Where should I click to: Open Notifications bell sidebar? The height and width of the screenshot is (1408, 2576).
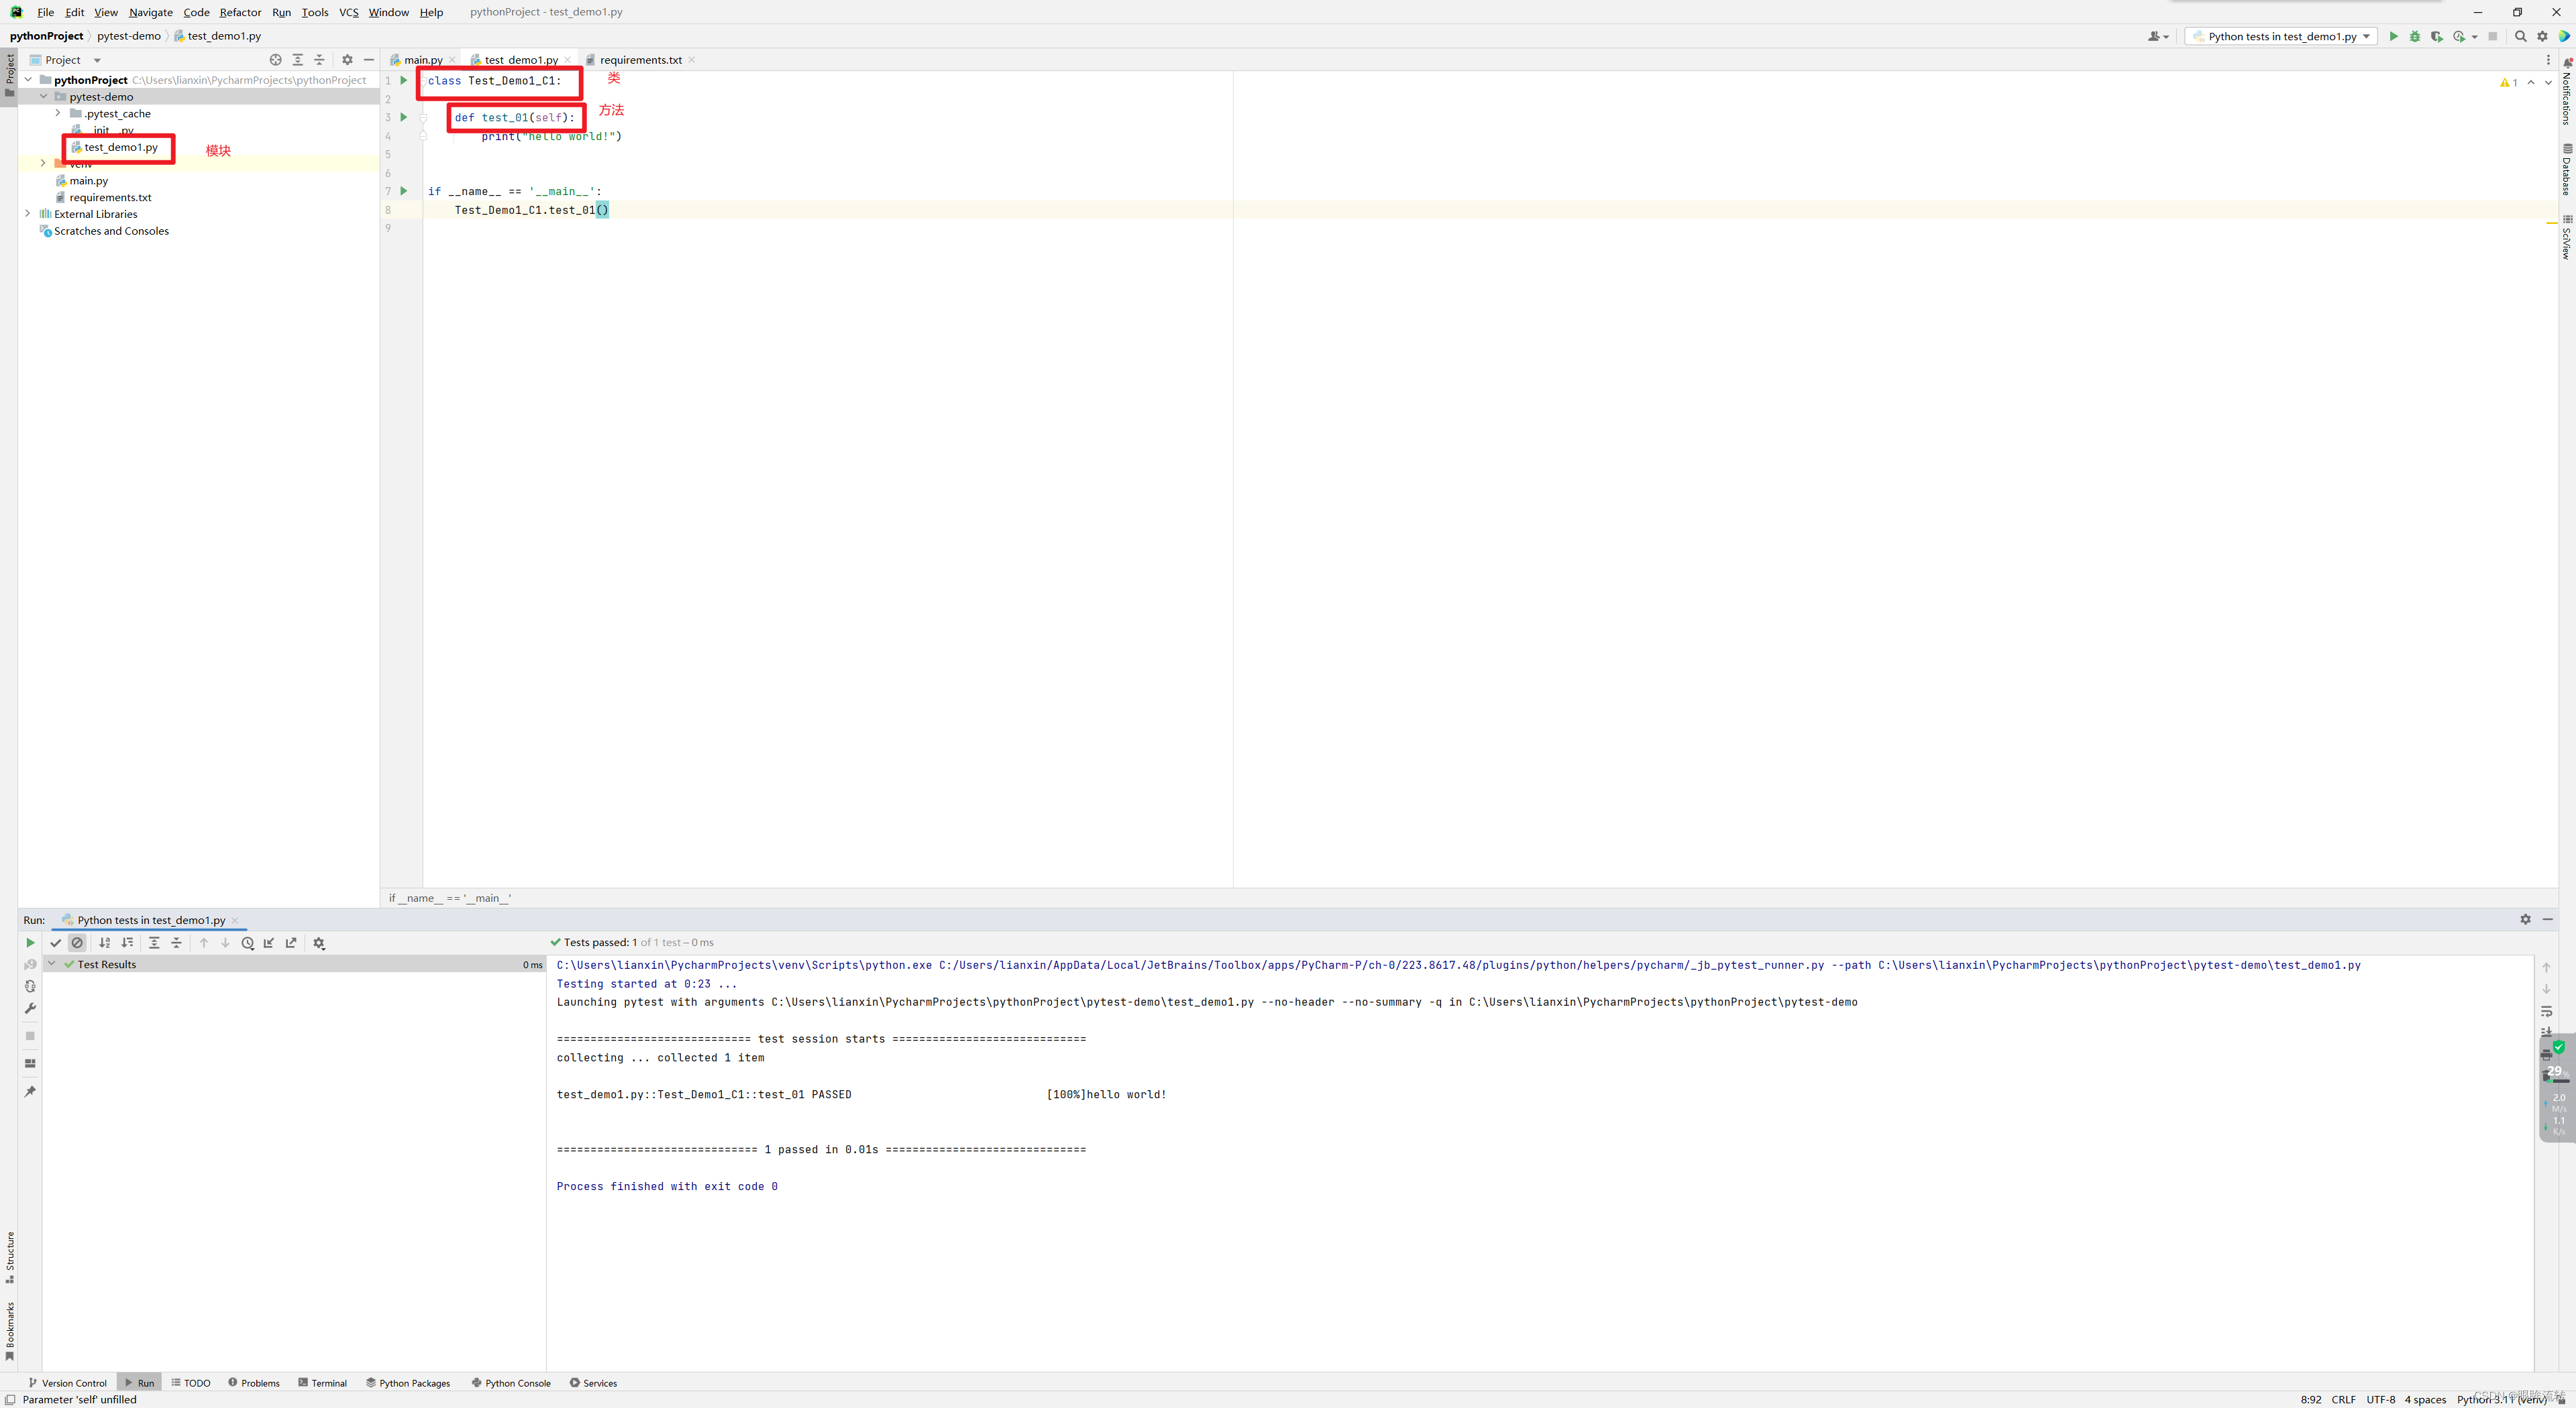point(2567,91)
